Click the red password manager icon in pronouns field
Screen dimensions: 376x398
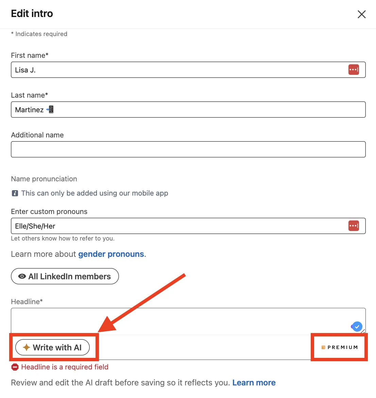pos(354,226)
